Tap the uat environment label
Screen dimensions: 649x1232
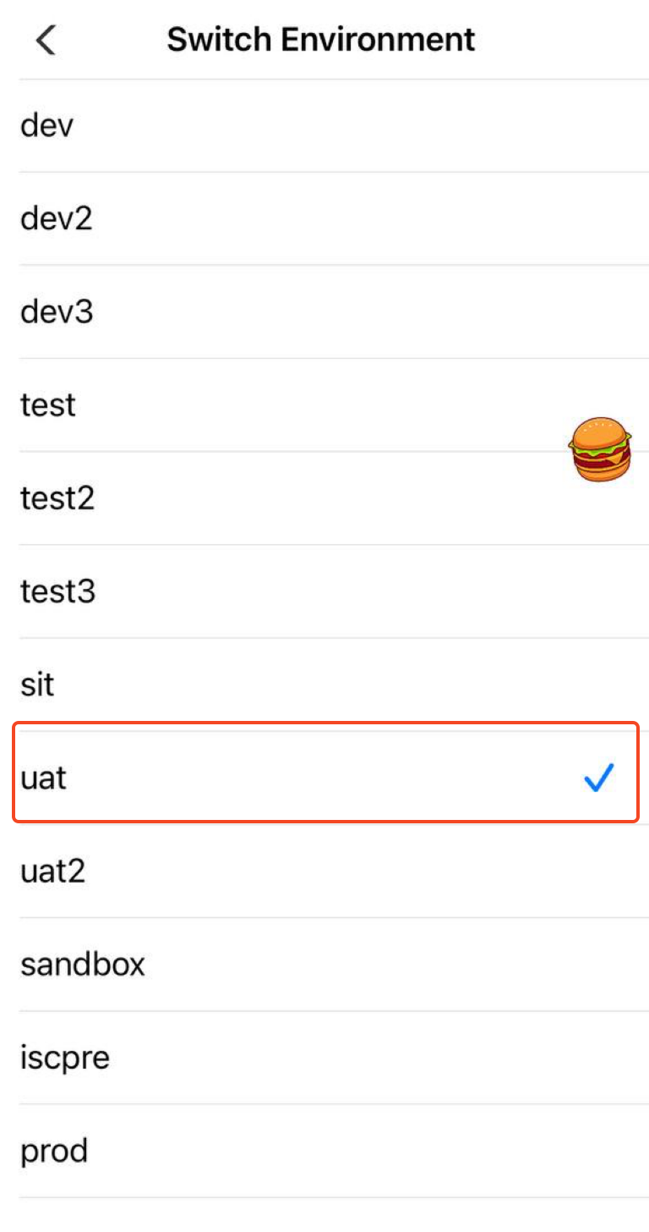point(43,778)
